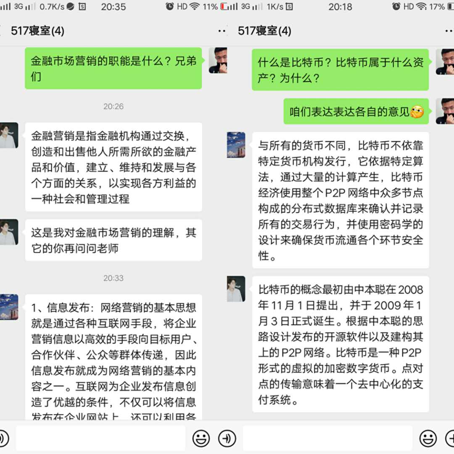Screen dimensions: 454x454
Task: Tap the thinking emoji in the green message
Action: [417, 112]
